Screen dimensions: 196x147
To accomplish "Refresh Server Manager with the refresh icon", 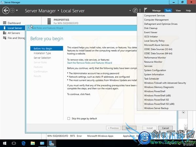I will tap(135, 10).
